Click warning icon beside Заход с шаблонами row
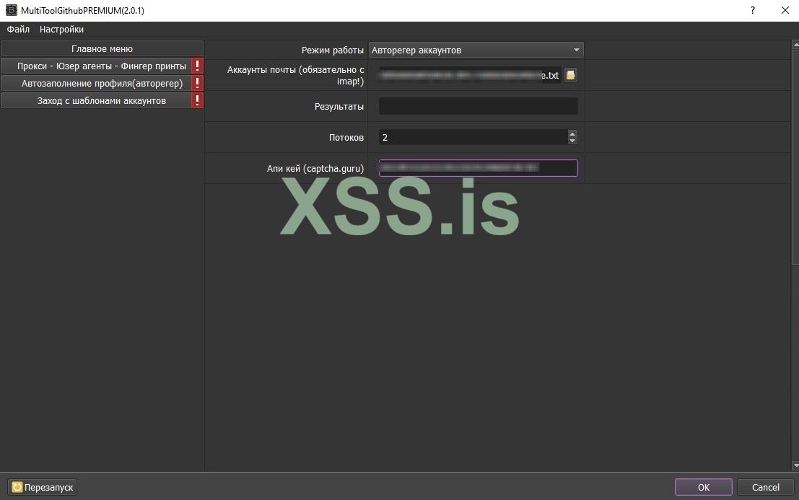The image size is (799, 500). click(x=197, y=100)
